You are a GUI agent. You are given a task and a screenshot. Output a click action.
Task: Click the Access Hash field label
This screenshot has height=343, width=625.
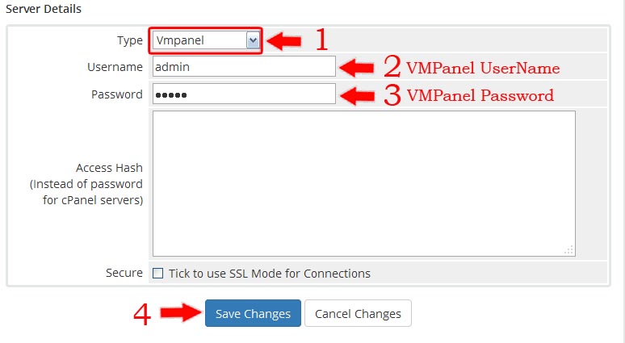[x=86, y=184]
